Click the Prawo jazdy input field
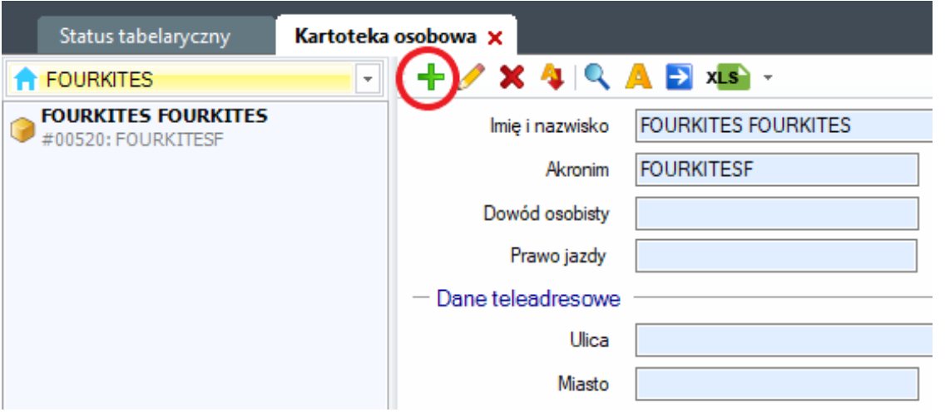This screenshot has width=945, height=417. click(x=776, y=256)
